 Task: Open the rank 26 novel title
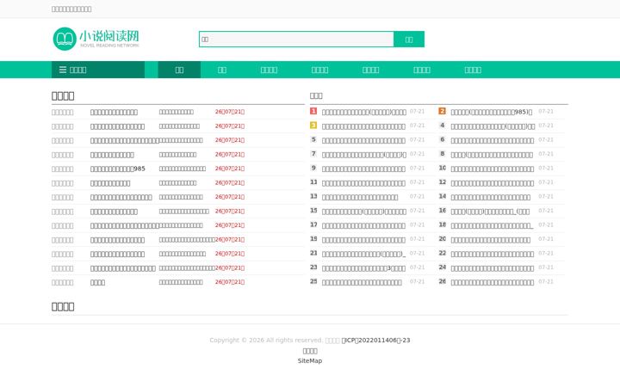(493, 283)
